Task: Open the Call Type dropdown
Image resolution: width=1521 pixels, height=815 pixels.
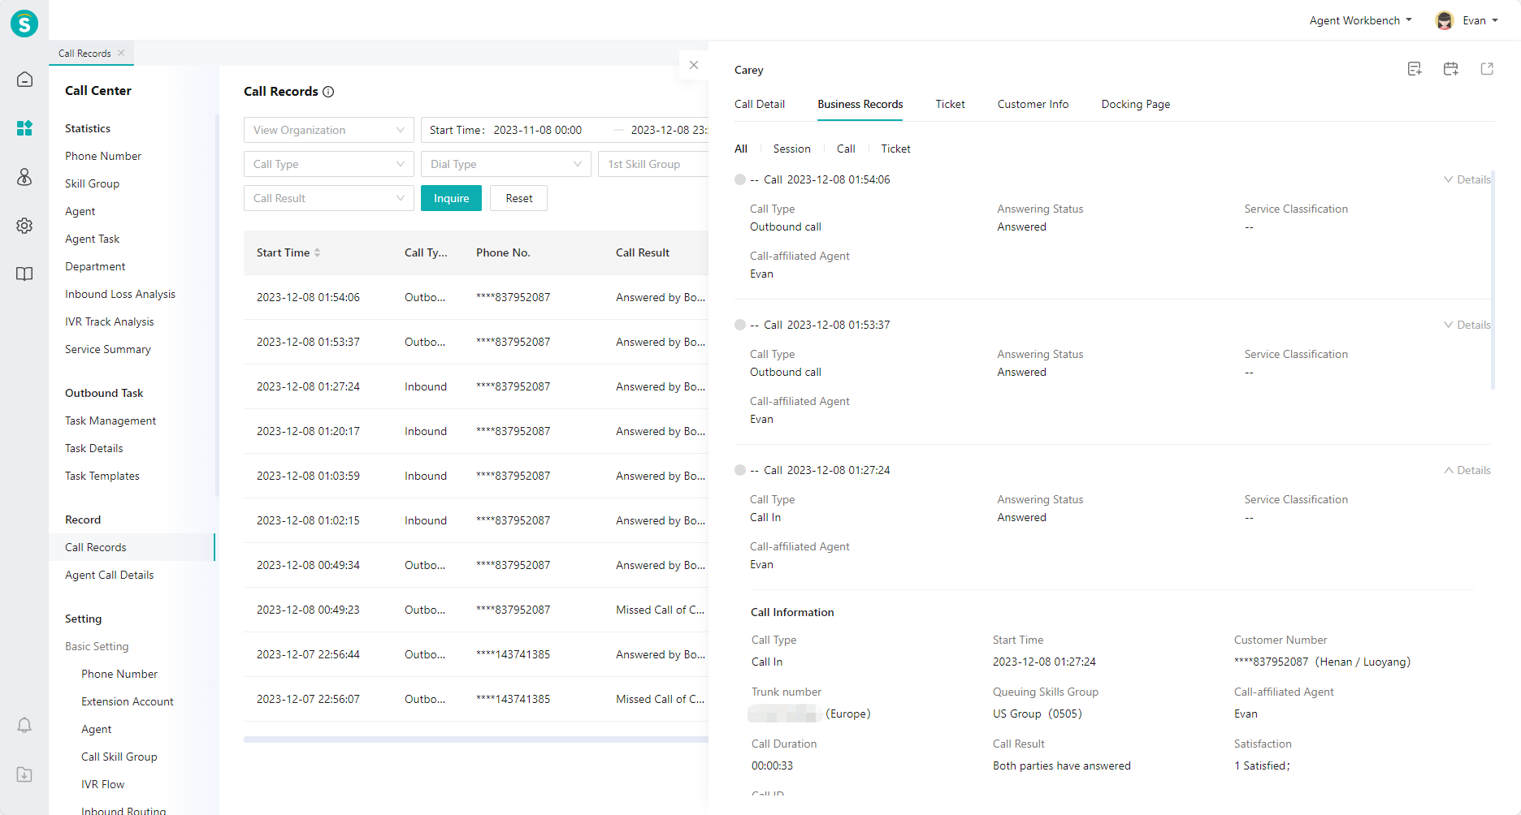Action: click(x=329, y=164)
